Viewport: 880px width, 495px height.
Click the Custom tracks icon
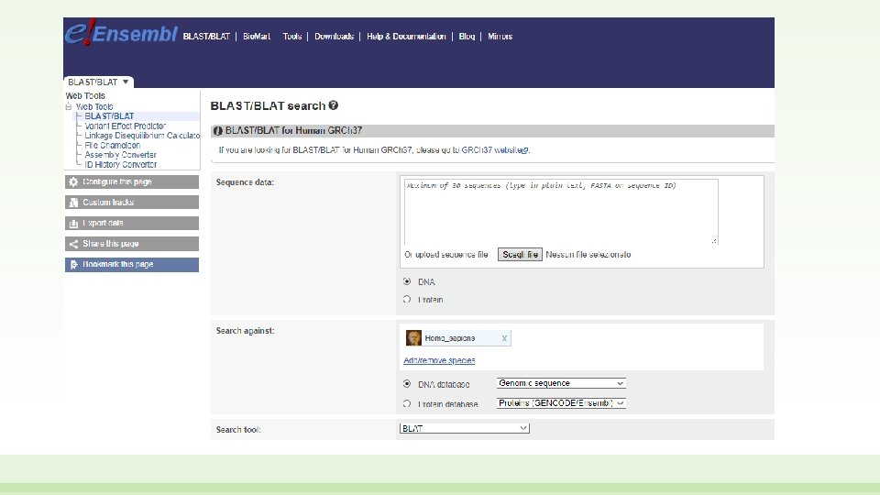click(x=73, y=203)
